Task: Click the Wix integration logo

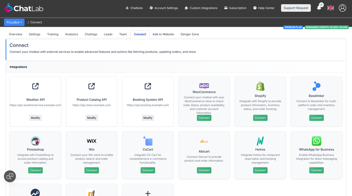Action: (x=92, y=141)
